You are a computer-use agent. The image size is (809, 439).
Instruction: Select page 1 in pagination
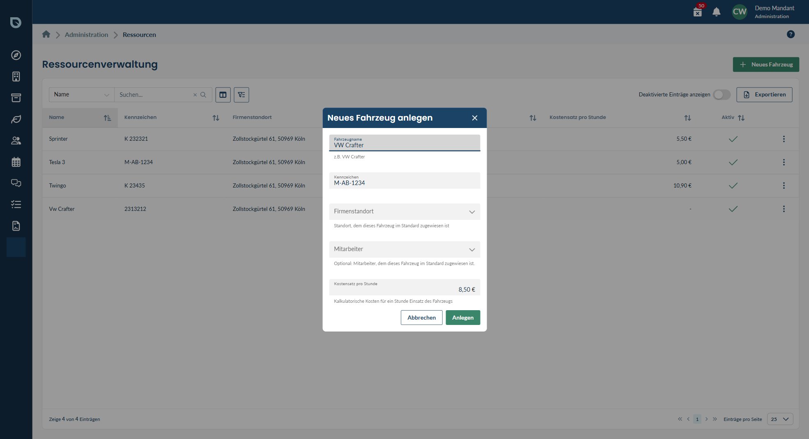[x=697, y=419]
